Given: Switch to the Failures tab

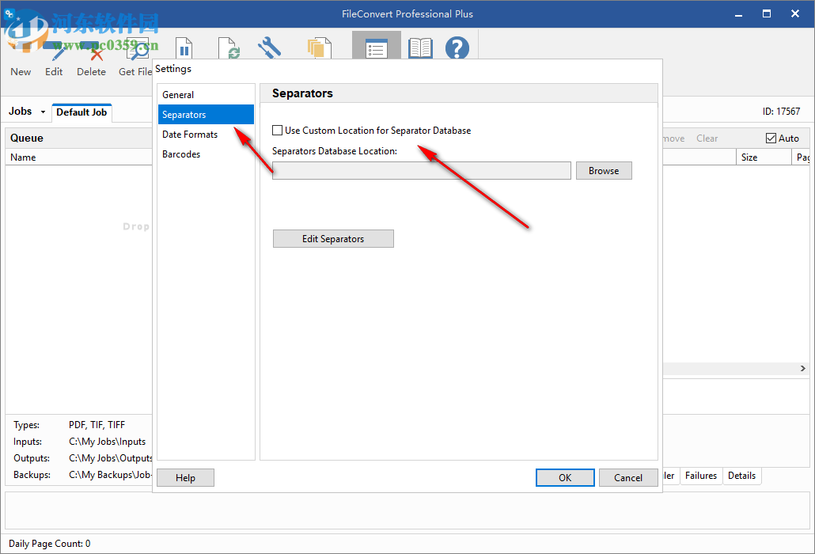Looking at the screenshot, I should pos(700,476).
